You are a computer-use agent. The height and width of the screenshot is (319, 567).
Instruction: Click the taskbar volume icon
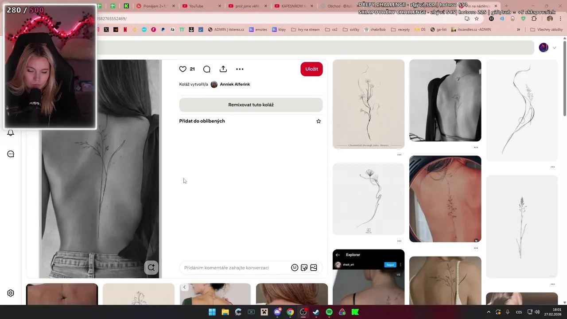pos(537,312)
